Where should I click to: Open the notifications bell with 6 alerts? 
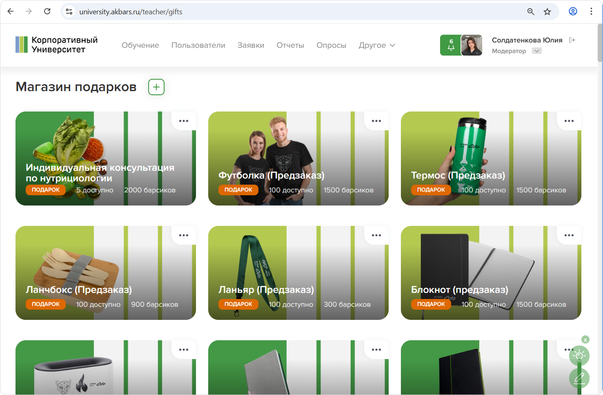click(x=451, y=45)
